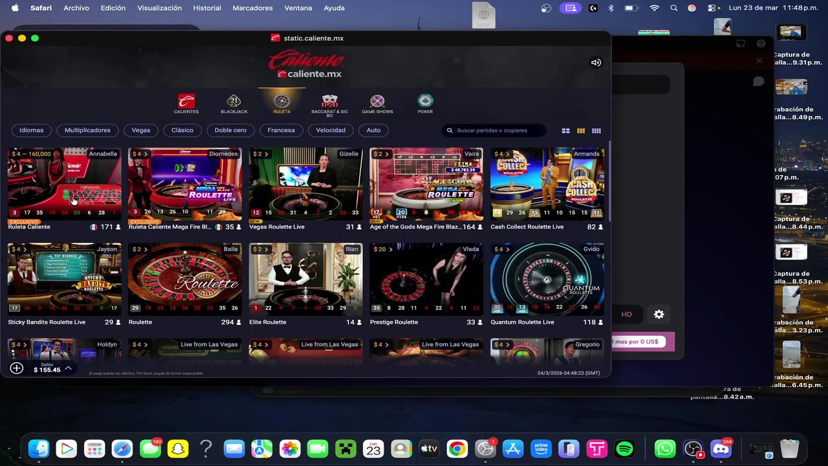
Task: Open the chat bubble icon in the background window
Action: point(759,82)
